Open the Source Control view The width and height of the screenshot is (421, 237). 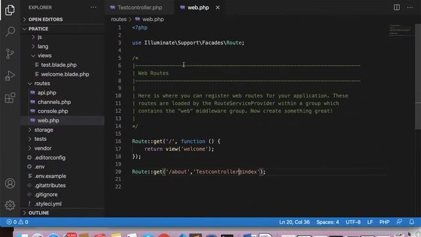pyautogui.click(x=10, y=53)
